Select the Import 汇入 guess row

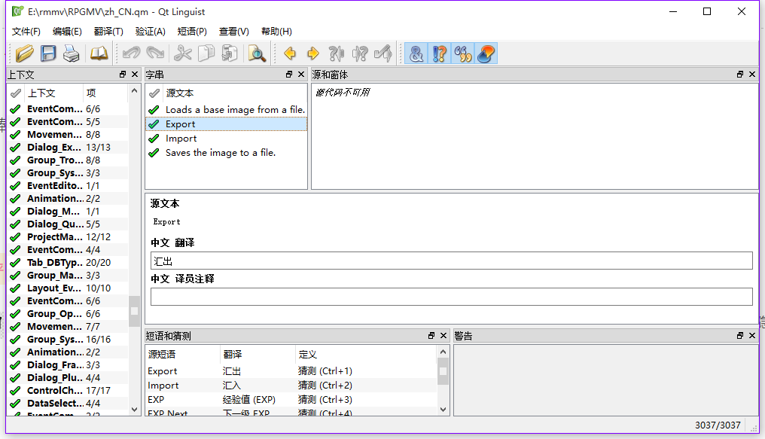pos(291,386)
